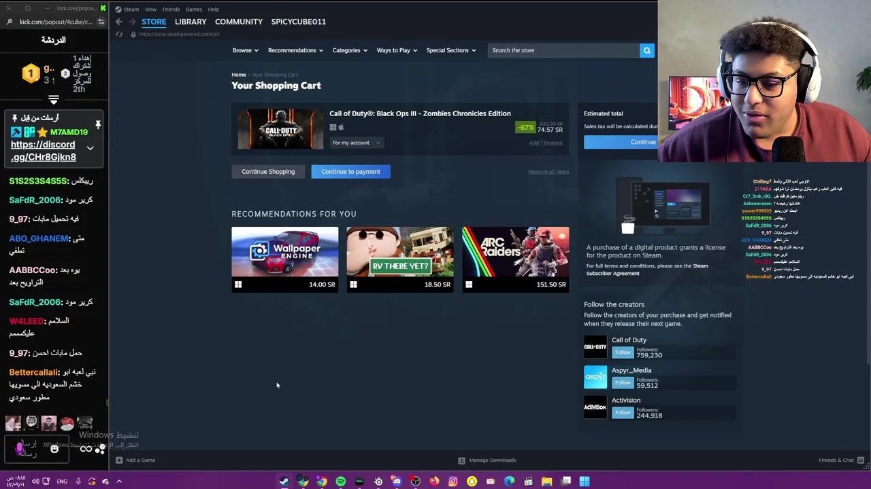Viewport: 871px width, 489px height.
Task: Click Windows icon under RV There Yet
Action: point(353,285)
